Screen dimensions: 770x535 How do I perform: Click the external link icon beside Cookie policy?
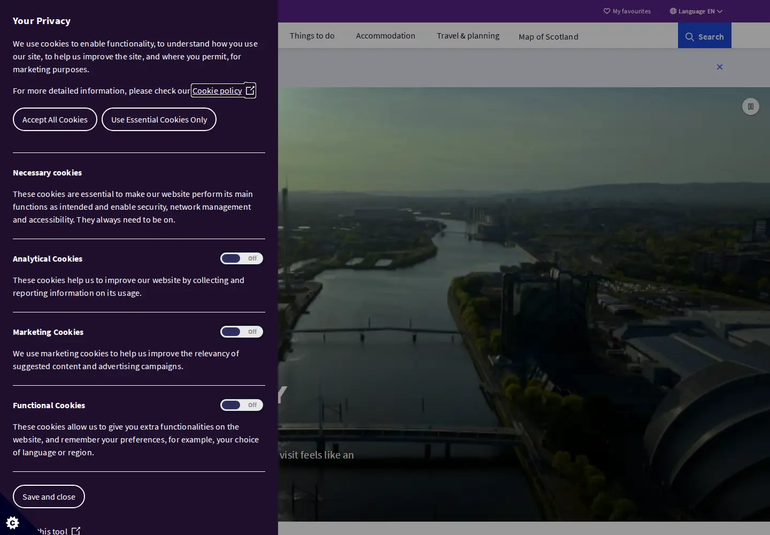(250, 90)
